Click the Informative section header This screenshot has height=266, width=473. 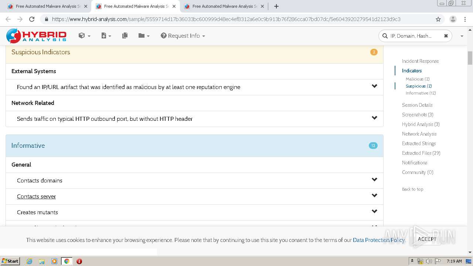(194, 146)
